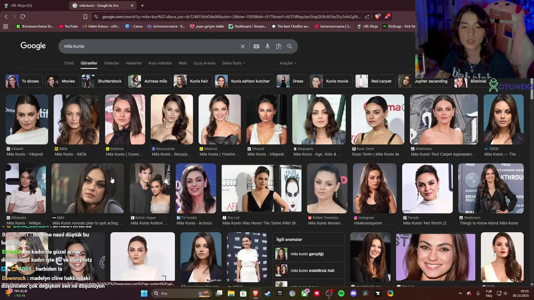Open the Uçuş Arama tab

(204, 63)
